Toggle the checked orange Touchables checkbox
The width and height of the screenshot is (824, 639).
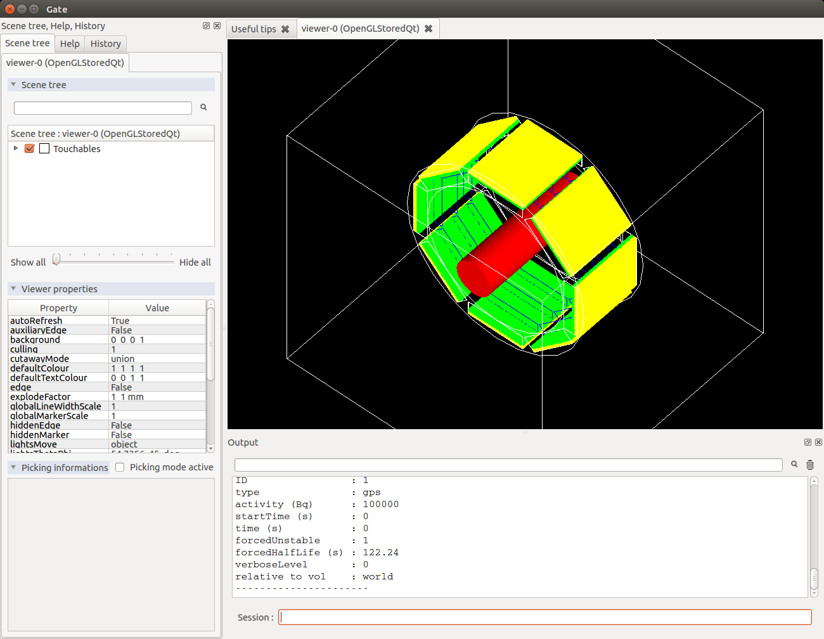(x=29, y=148)
